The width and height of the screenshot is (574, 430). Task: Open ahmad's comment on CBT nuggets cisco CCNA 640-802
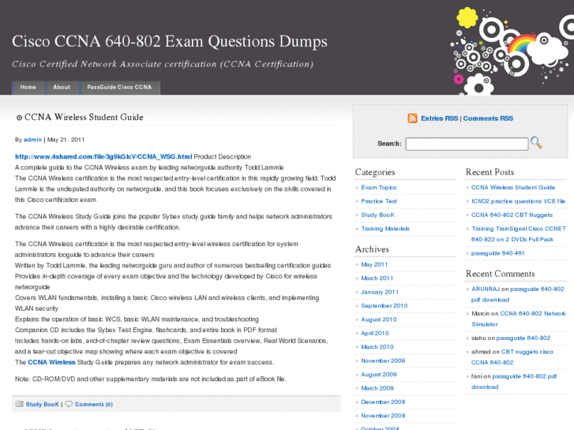click(x=512, y=357)
